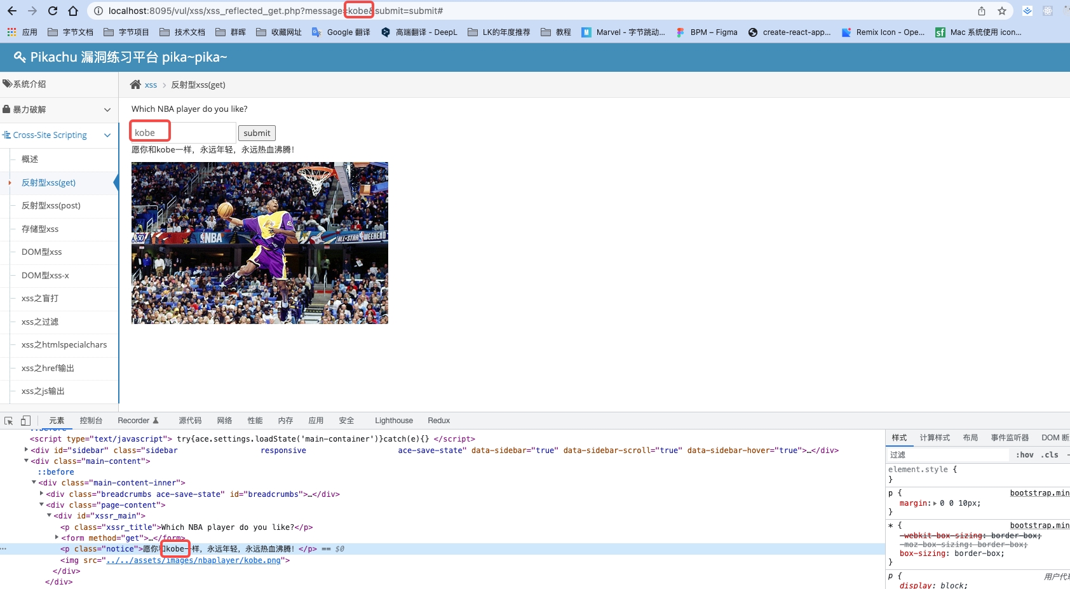Open the 存储型xss sidebar item
The image size is (1070, 589).
click(x=40, y=229)
